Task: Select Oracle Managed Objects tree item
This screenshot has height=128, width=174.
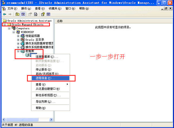Action: coord(28,24)
